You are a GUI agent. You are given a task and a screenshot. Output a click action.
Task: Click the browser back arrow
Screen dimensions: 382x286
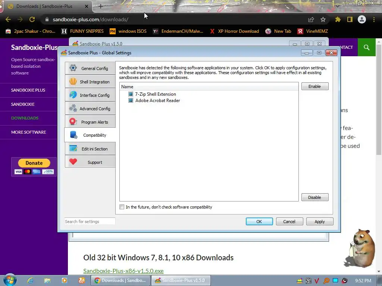(8, 19)
